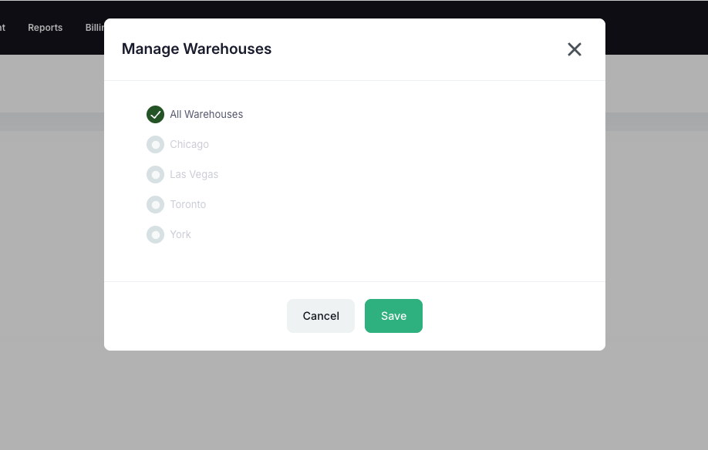
Task: Click the Manage Warehouses dialog title
Action: pyautogui.click(x=197, y=49)
